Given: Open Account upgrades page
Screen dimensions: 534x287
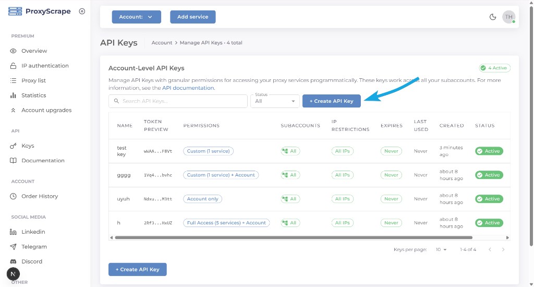Looking at the screenshot, I should click(46, 110).
